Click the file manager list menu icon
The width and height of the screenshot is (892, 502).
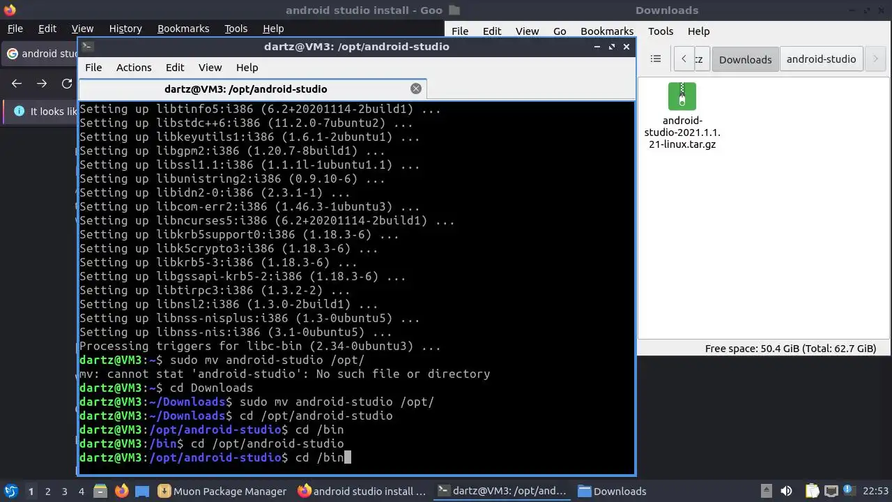pos(656,59)
